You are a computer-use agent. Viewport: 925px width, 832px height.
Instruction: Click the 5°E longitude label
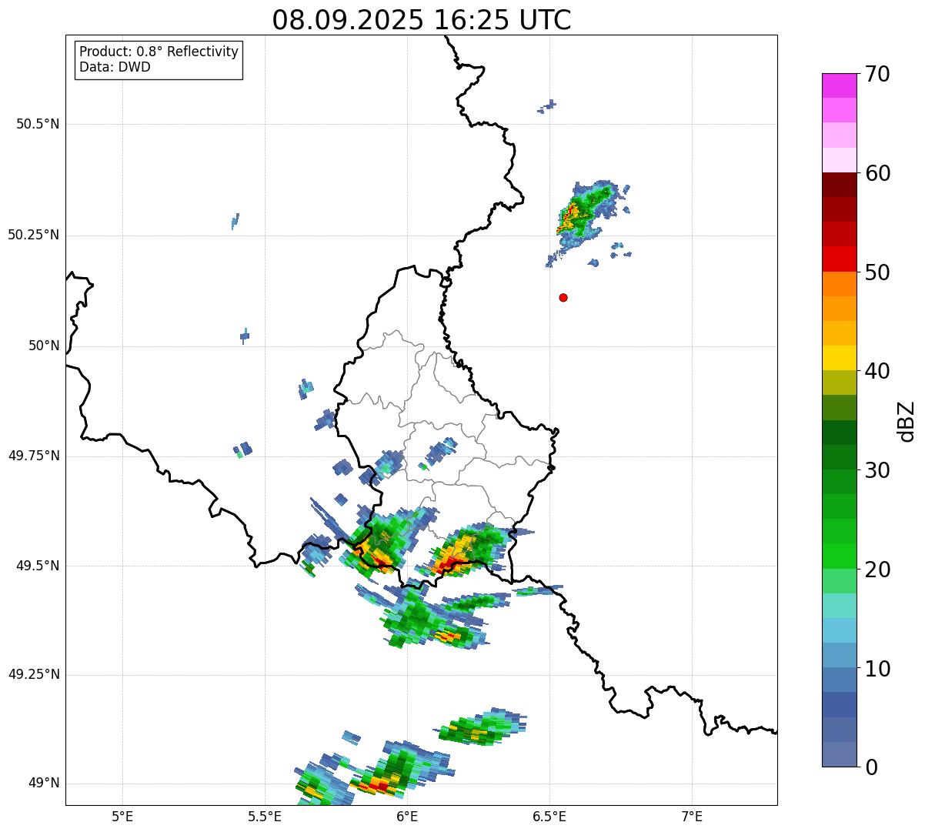(122, 817)
